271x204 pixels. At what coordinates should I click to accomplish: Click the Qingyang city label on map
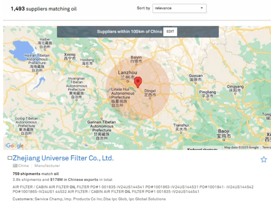click(x=235, y=88)
